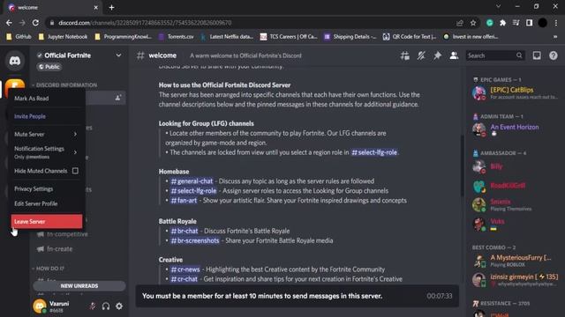Open Jupyter Notebook bookmark
Screen dimensions: 565x317
pos(63,37)
